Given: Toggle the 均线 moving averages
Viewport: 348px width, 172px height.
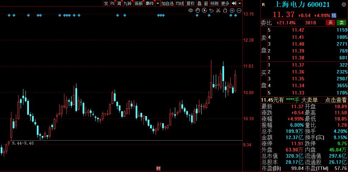Looking at the screenshot, I should (x=180, y=3).
